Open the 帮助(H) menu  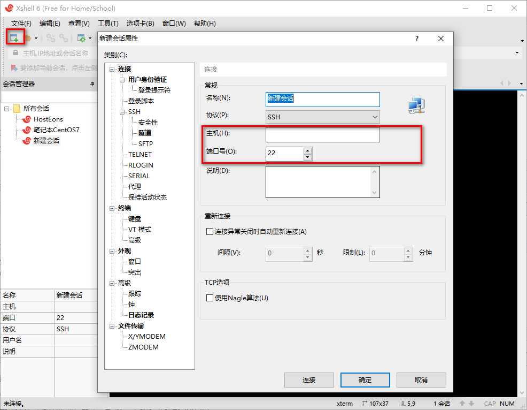coord(205,23)
